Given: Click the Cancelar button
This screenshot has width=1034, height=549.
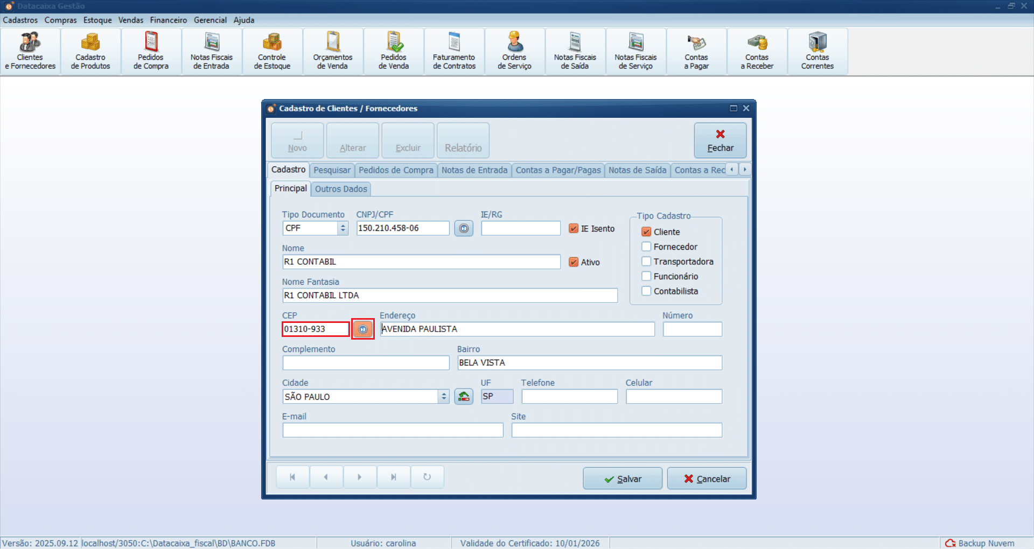Looking at the screenshot, I should click(x=707, y=478).
